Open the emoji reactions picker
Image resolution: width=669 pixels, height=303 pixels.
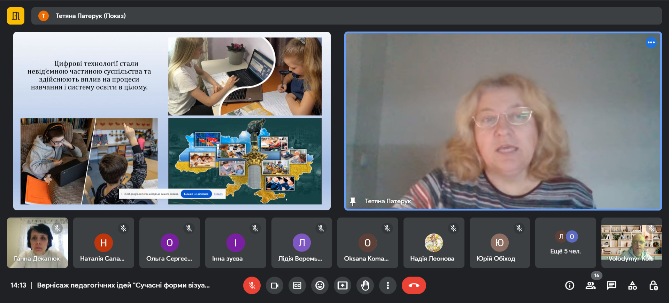[320, 286]
